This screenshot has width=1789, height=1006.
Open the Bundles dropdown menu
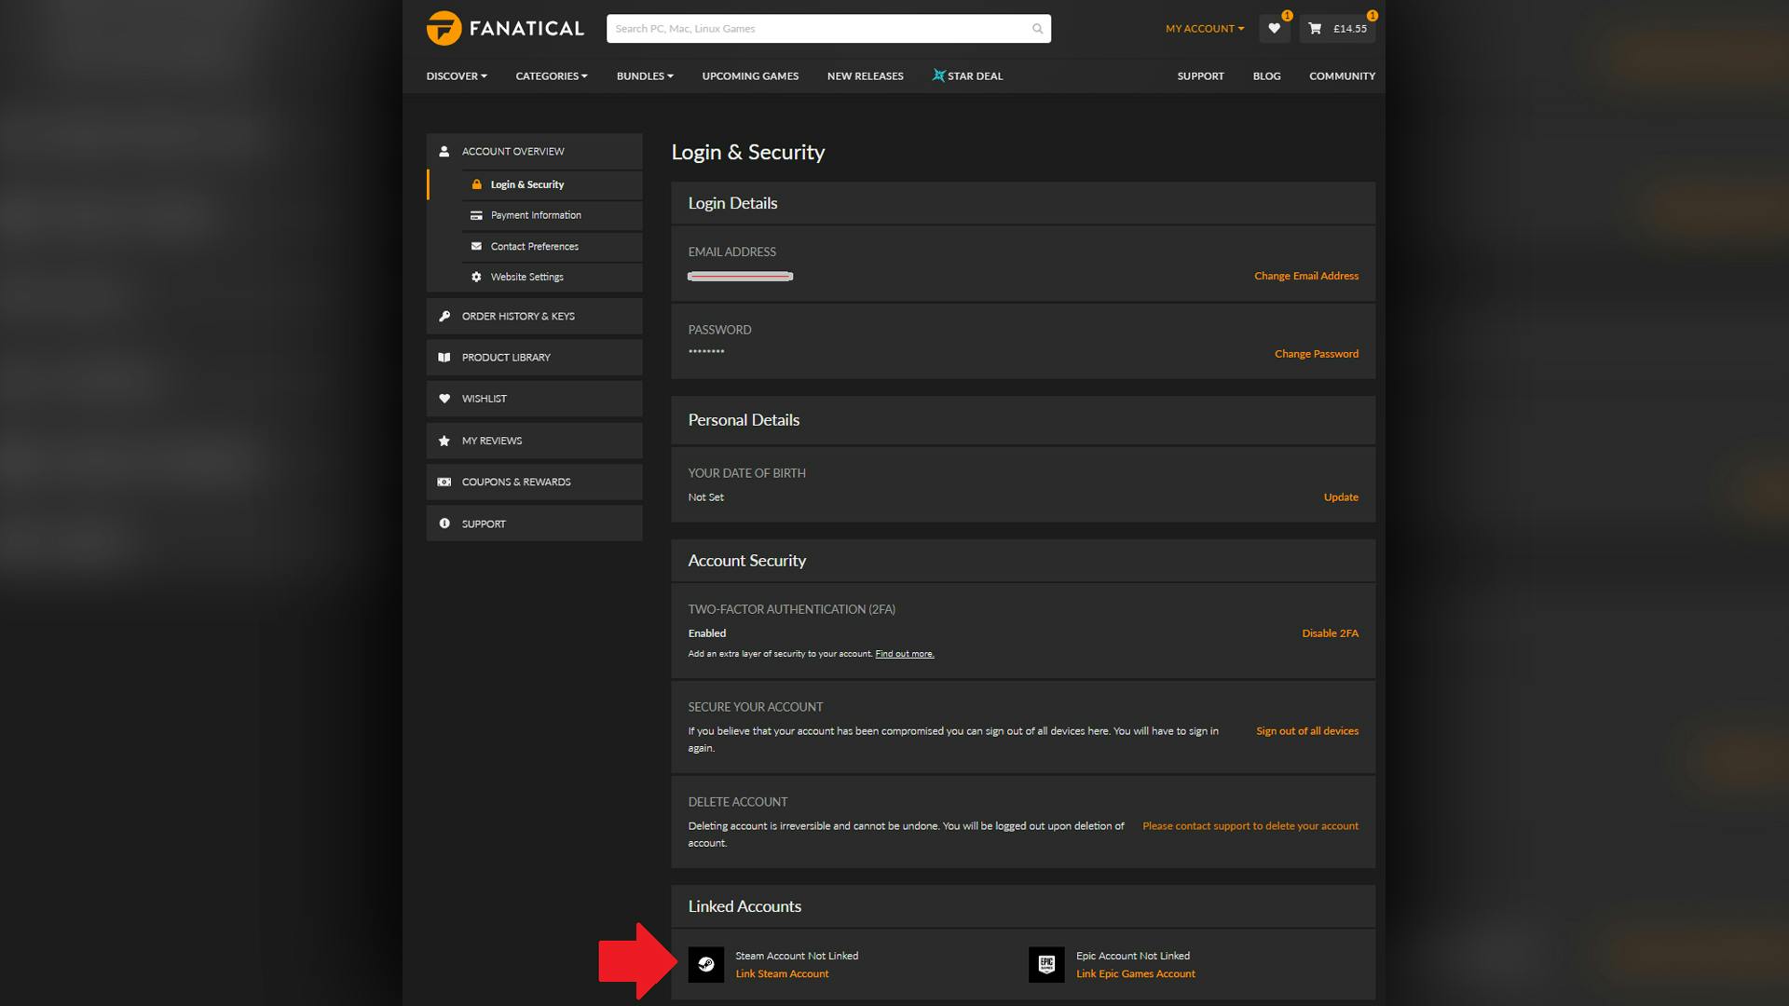pyautogui.click(x=644, y=76)
